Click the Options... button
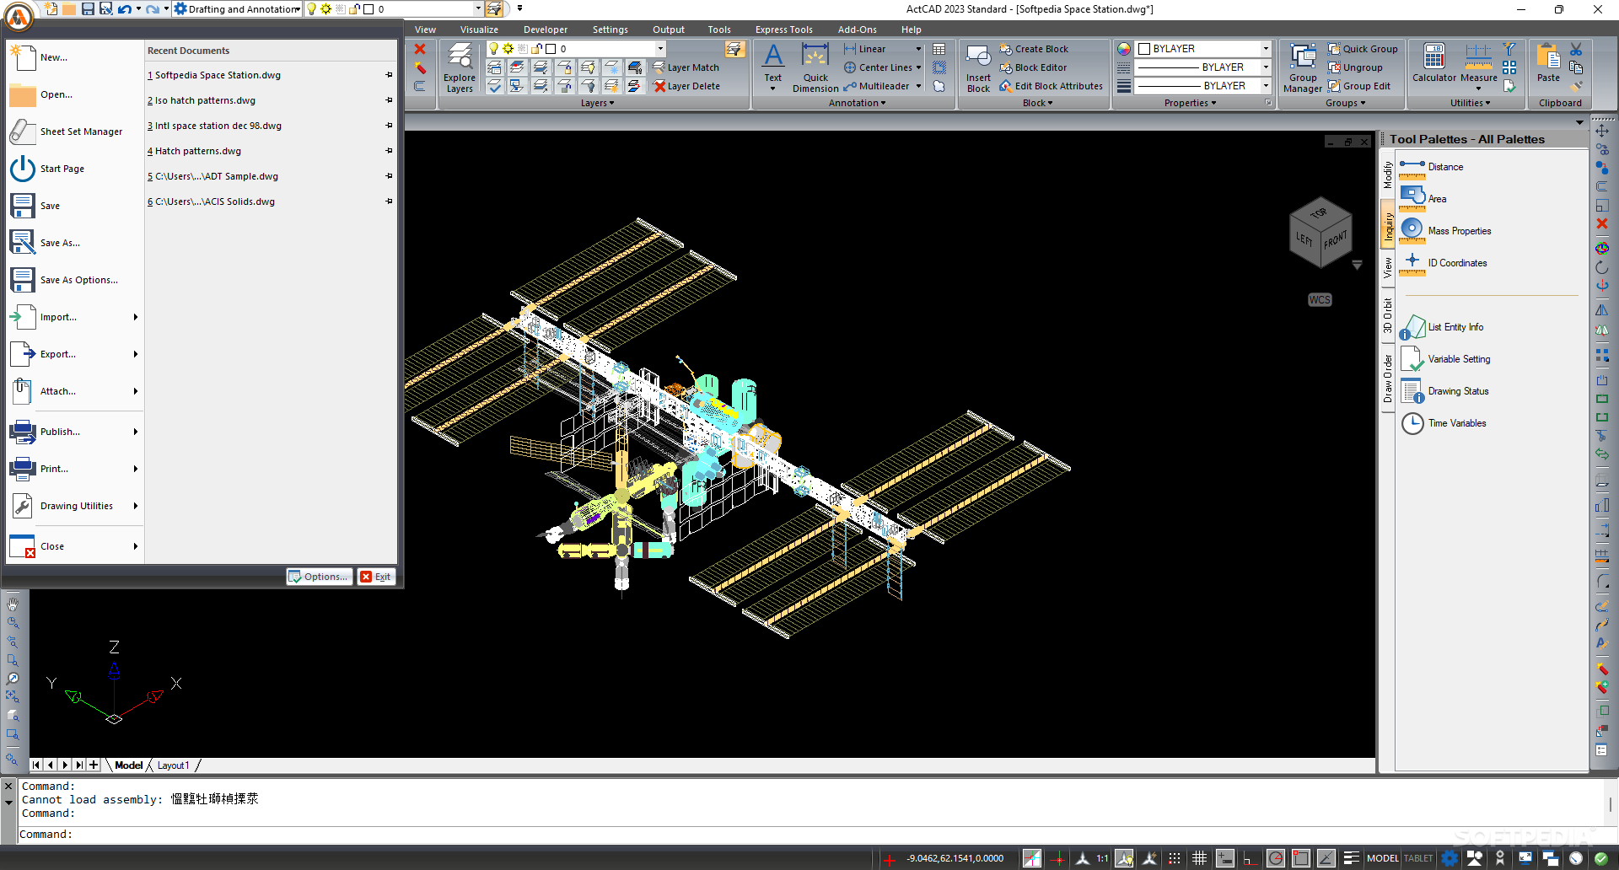 click(319, 577)
